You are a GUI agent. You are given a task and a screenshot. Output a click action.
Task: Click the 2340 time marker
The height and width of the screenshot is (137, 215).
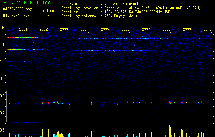(207, 29)
